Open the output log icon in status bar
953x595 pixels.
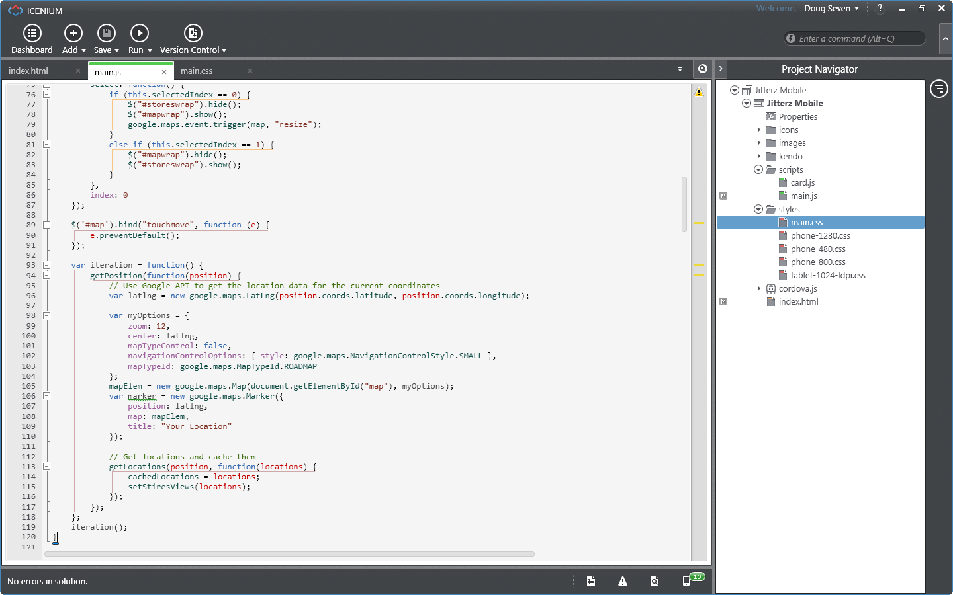click(x=591, y=581)
